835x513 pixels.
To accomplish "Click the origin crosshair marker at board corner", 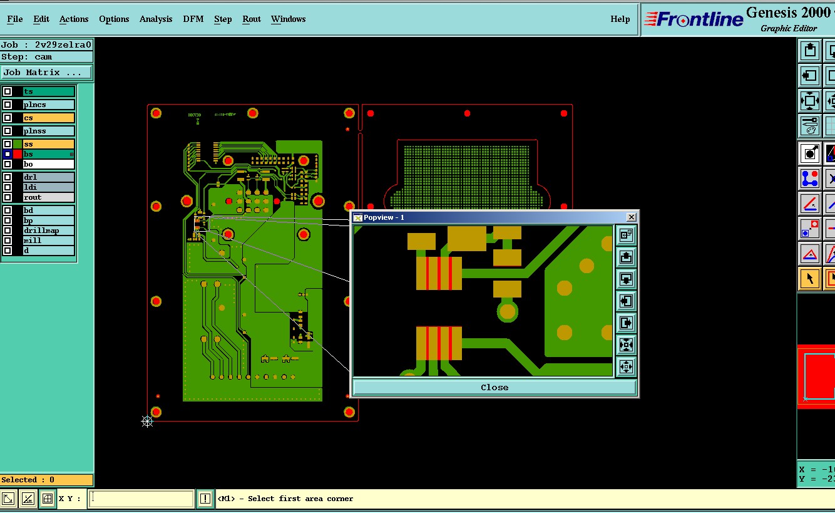I will click(147, 422).
